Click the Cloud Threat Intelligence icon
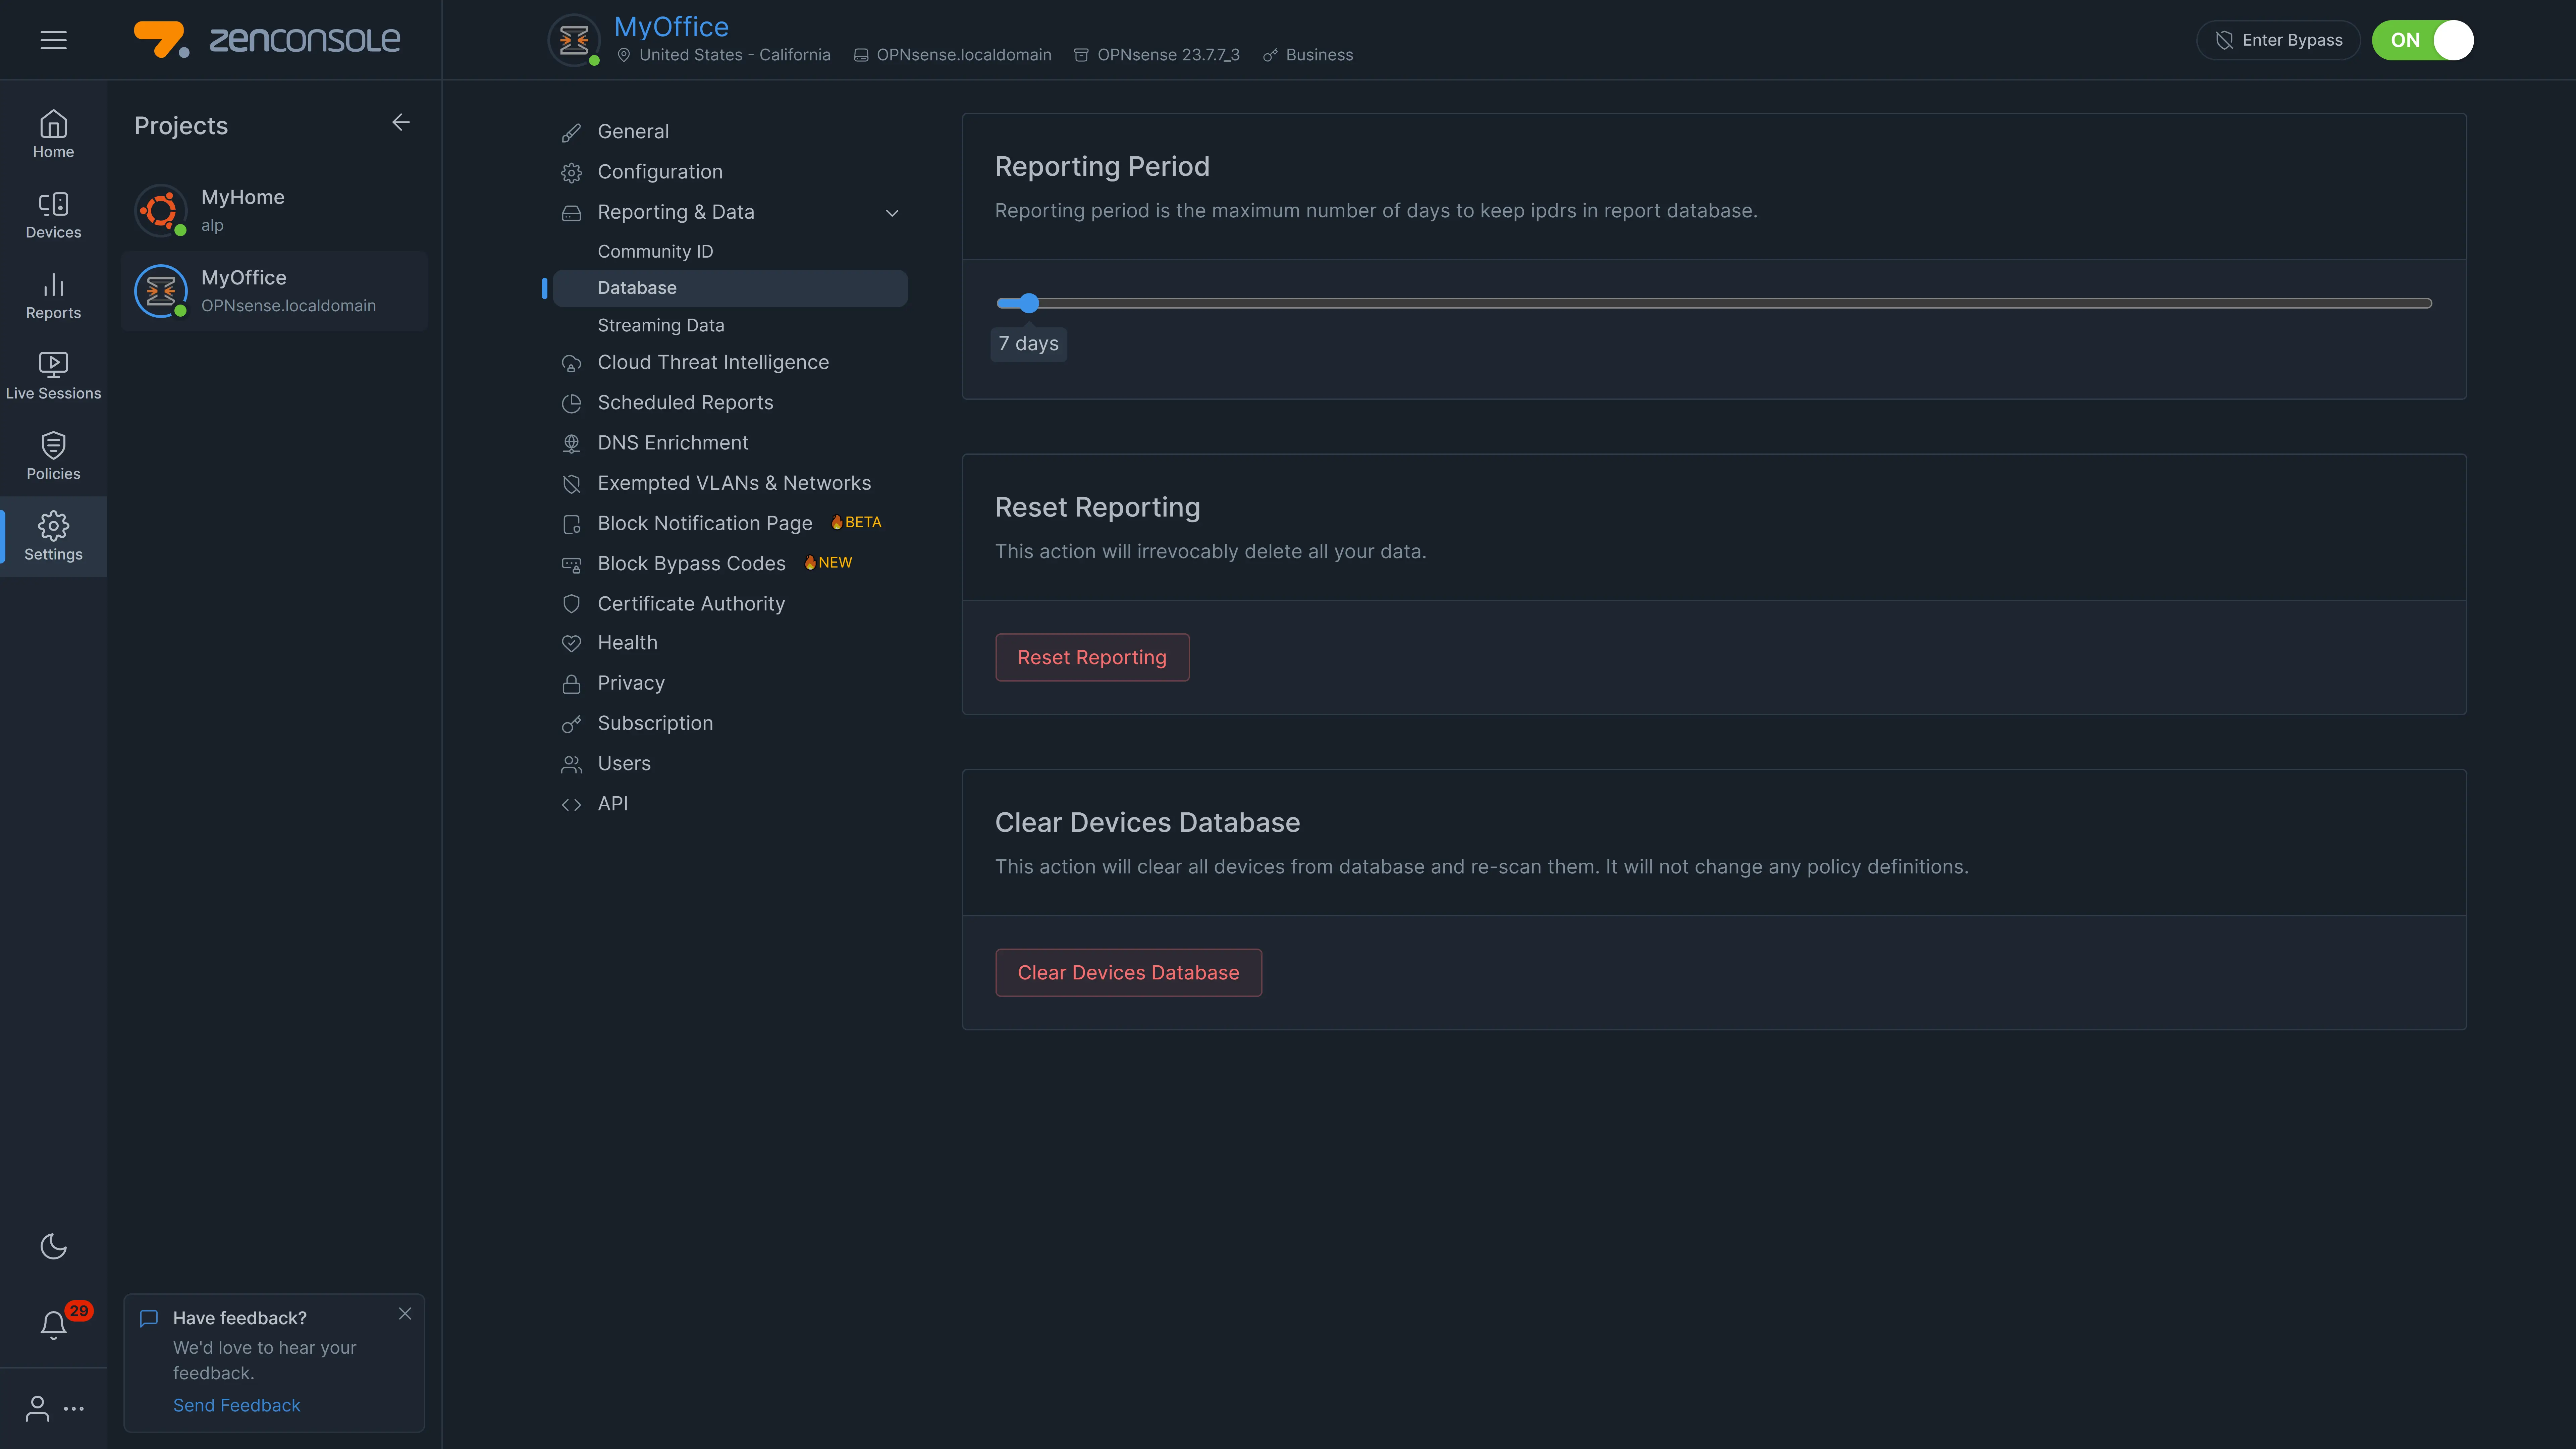Screen dimensions: 2576x1449 571,364
